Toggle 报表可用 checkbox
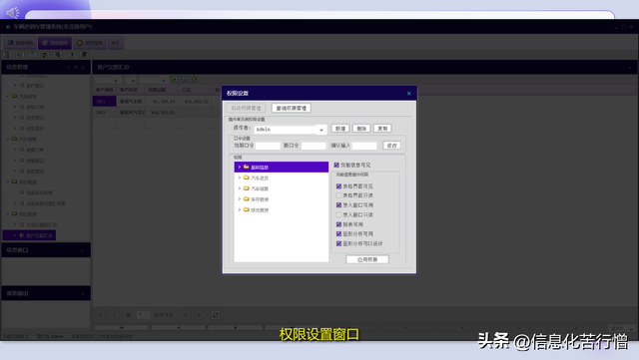This screenshot has width=639, height=360. [338, 224]
